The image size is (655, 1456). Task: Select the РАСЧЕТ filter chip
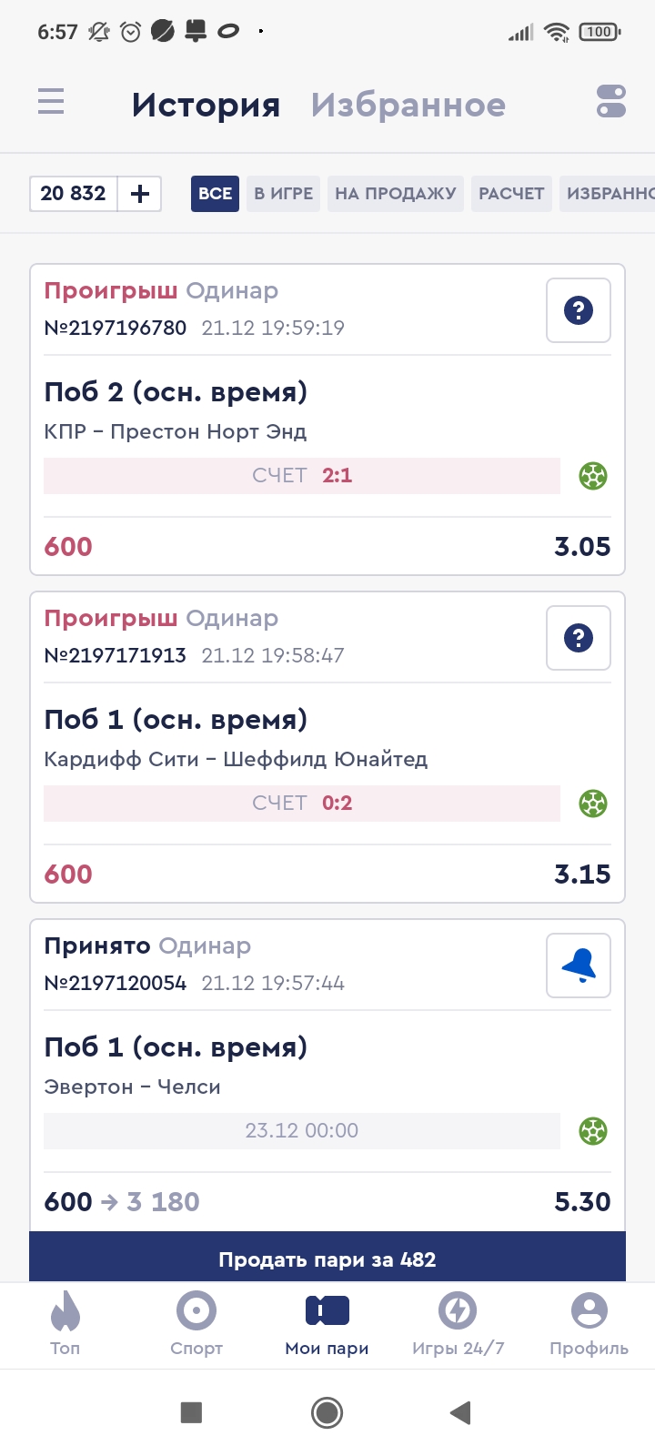(511, 194)
